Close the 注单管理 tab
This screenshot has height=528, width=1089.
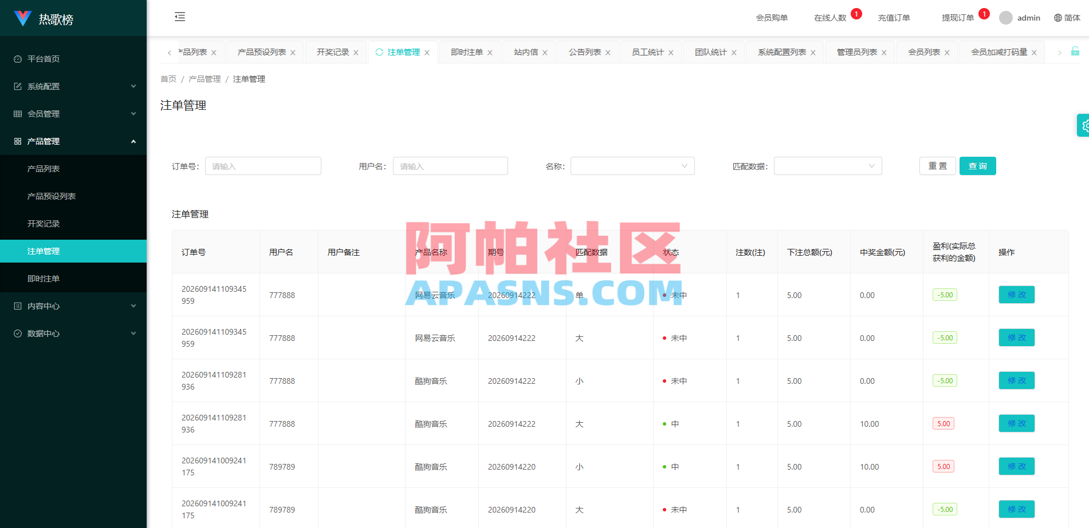click(427, 53)
